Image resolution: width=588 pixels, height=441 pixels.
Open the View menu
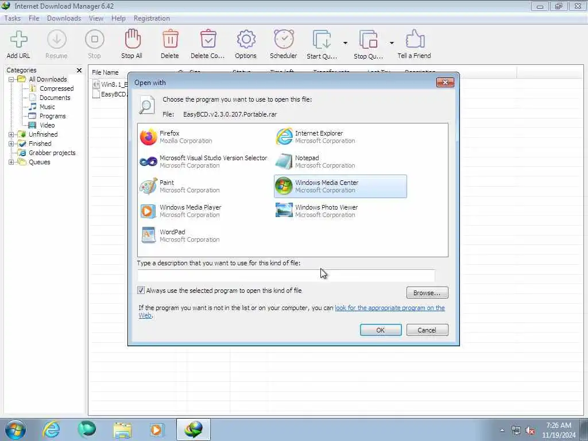click(x=96, y=18)
